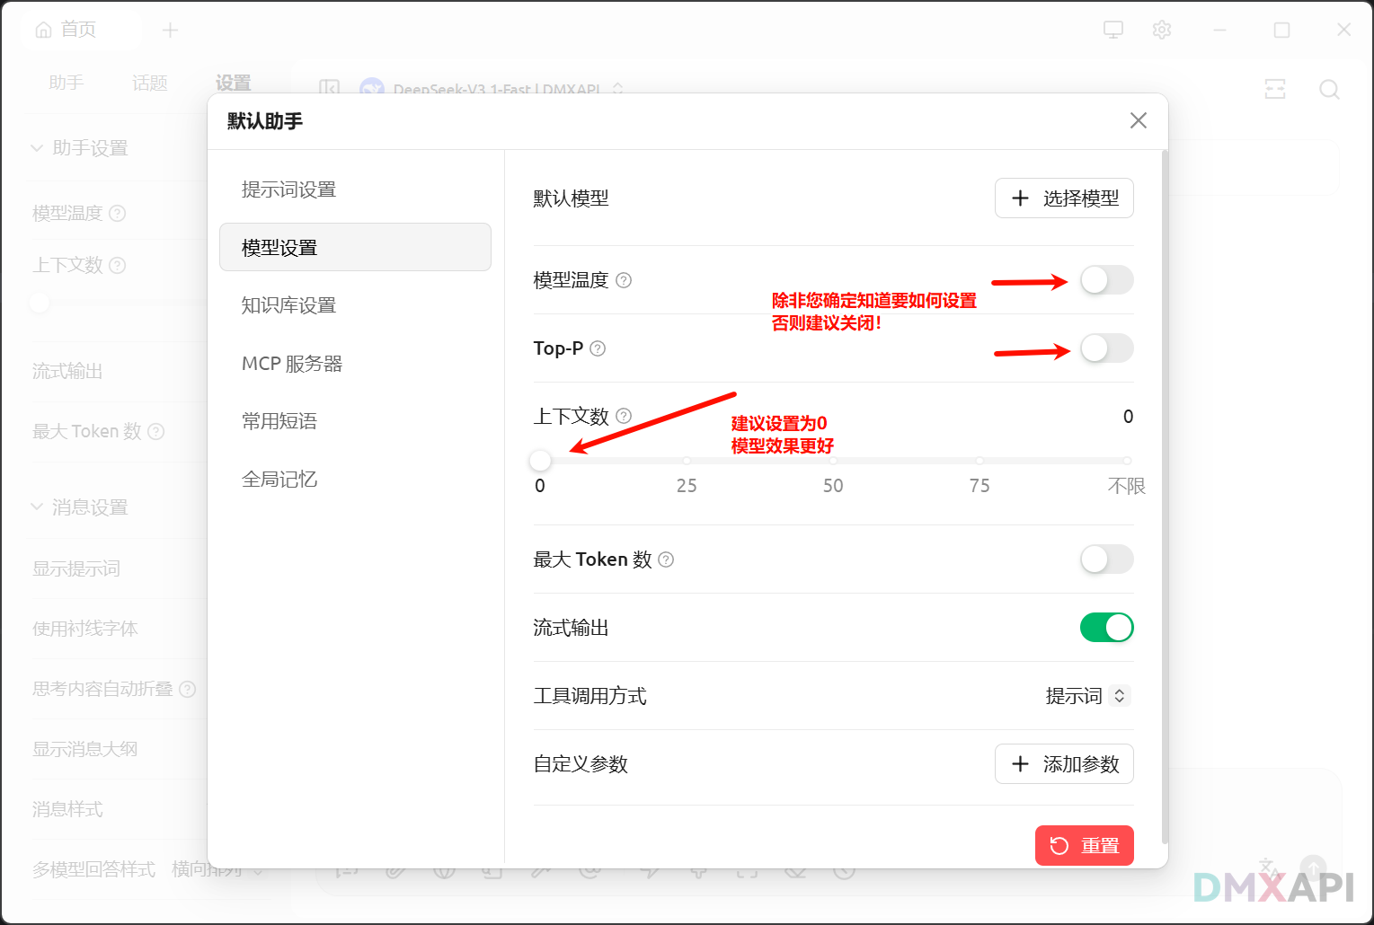
Task: Click the monitor display icon in title bar
Action: [1113, 30]
